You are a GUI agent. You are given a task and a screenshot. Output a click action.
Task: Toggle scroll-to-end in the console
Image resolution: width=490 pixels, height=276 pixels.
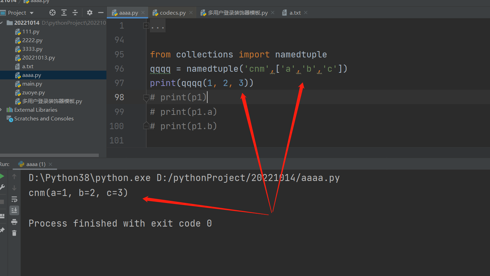(x=14, y=210)
